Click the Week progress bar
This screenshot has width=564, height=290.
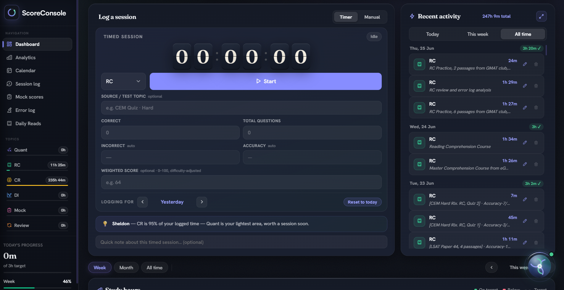click(37, 288)
